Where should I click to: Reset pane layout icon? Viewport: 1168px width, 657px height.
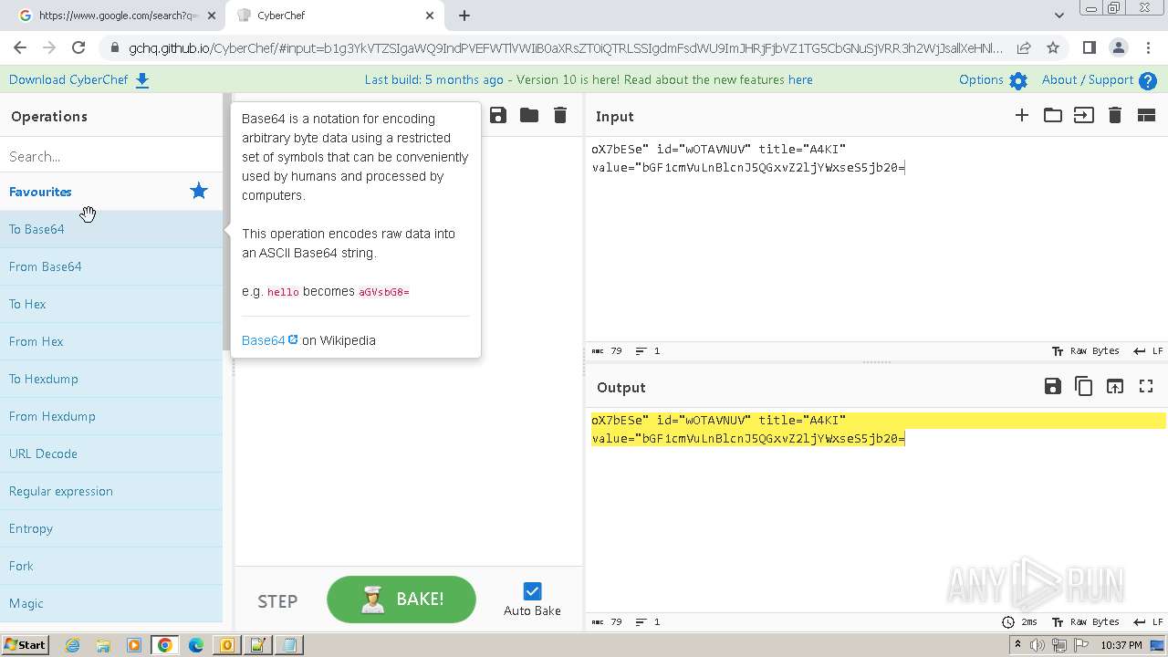[x=1146, y=115]
